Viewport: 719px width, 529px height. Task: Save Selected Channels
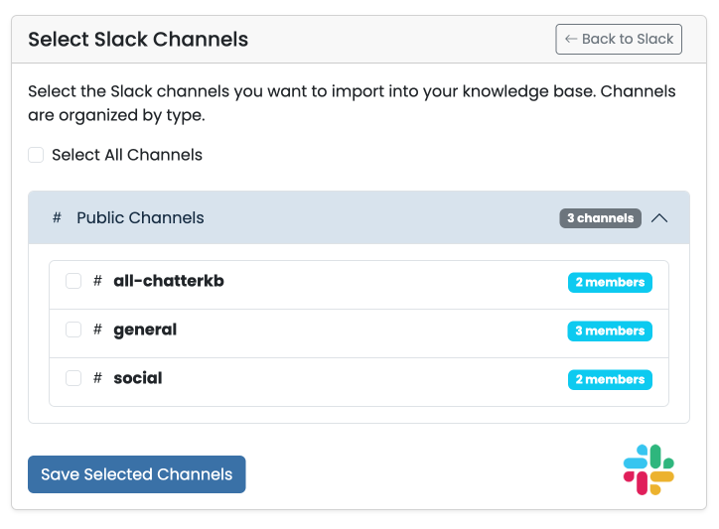137,474
